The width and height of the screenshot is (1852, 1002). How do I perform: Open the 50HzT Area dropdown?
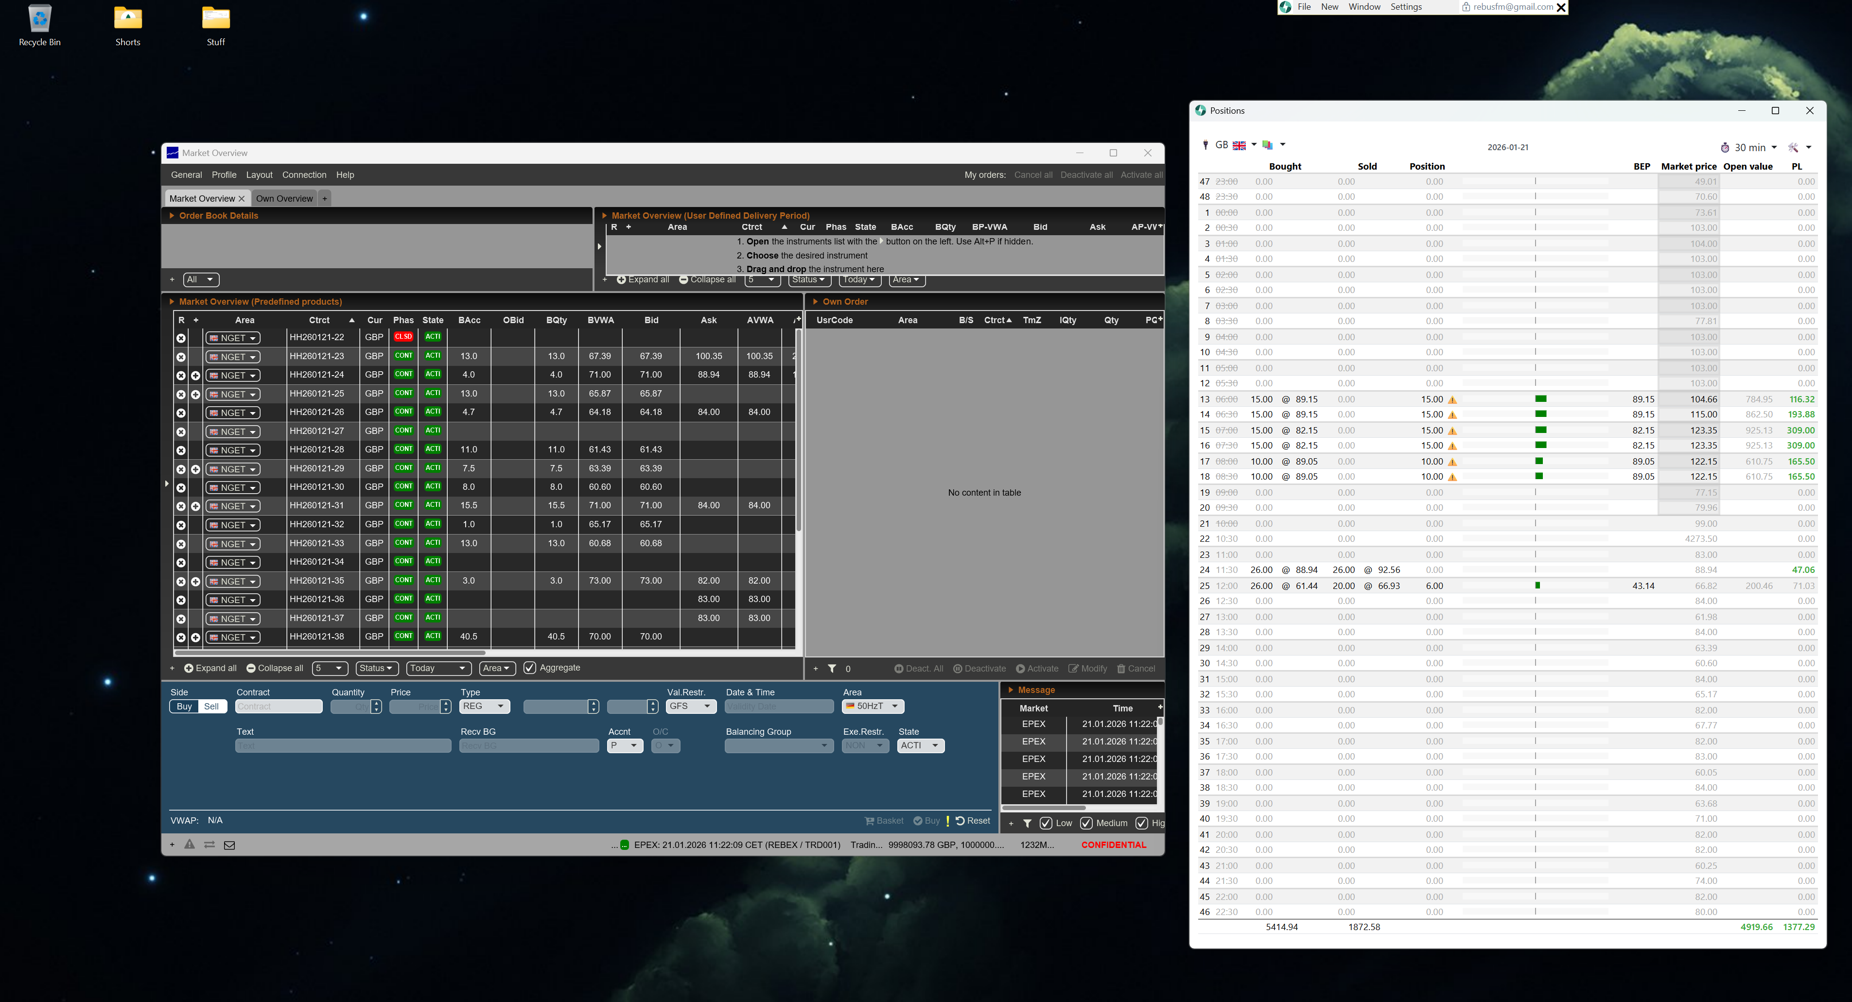coord(873,707)
